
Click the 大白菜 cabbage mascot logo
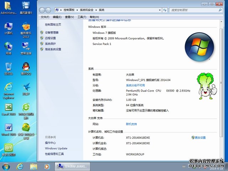207,86
